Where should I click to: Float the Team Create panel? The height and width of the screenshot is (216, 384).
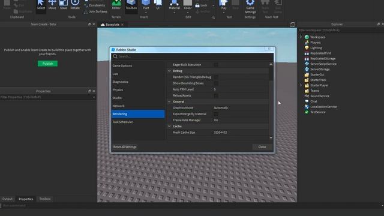point(89,24)
